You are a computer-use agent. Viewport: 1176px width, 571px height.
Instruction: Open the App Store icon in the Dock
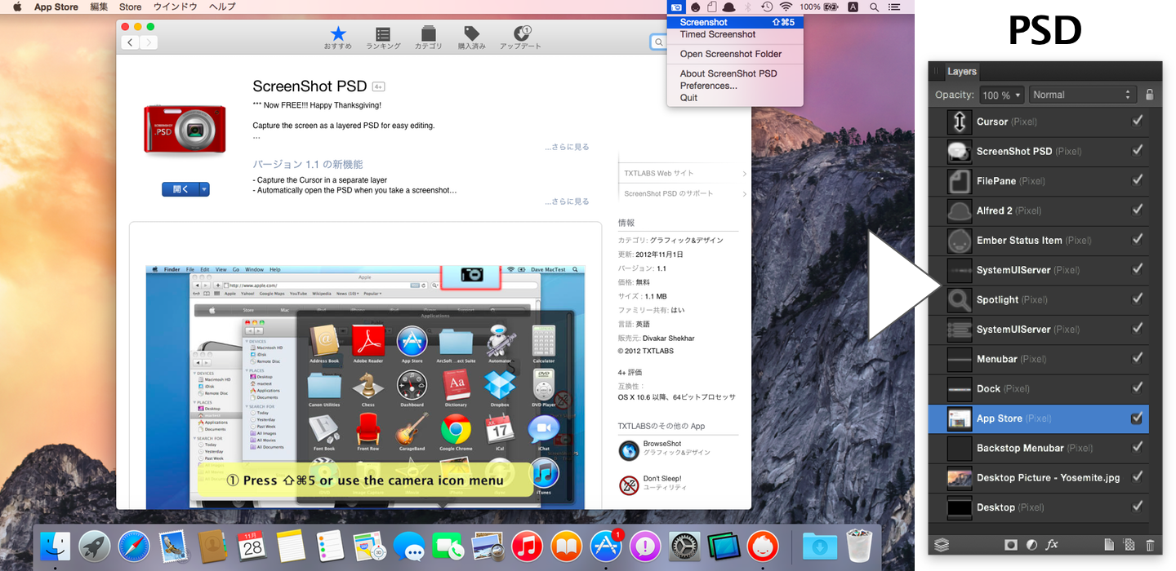[606, 546]
